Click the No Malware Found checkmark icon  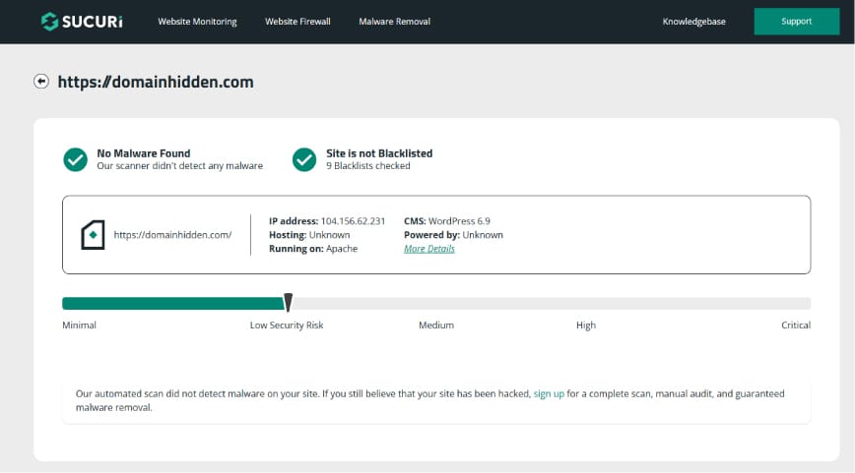coord(75,159)
